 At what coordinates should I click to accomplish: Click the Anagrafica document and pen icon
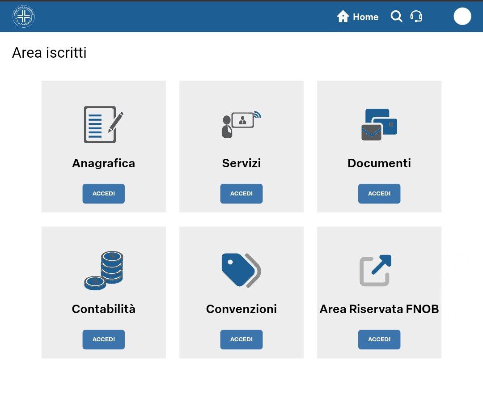(x=103, y=124)
